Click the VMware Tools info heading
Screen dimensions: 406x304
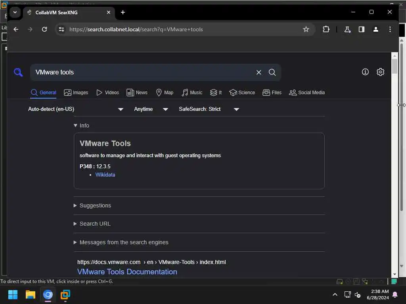click(105, 143)
